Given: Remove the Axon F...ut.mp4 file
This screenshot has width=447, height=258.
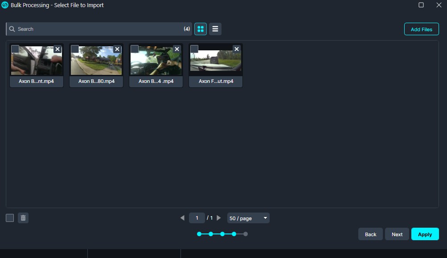Looking at the screenshot, I should click(x=237, y=49).
